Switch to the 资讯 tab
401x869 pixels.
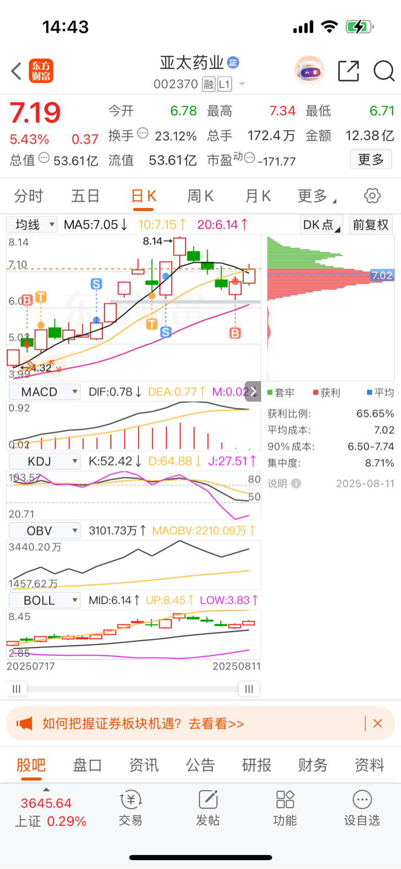[144, 765]
